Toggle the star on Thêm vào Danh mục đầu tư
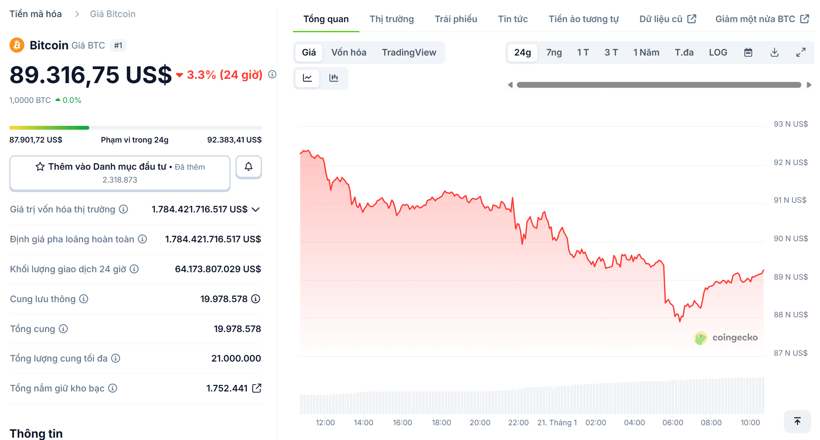Image resolution: width=820 pixels, height=440 pixels. [40, 166]
